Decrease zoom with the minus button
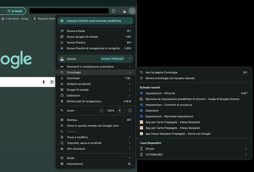The height and width of the screenshot is (172, 254). click(x=102, y=111)
